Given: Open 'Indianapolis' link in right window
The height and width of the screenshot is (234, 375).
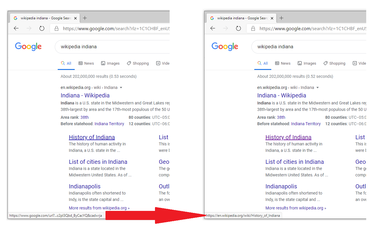Looking at the screenshot, I should pyautogui.click(x=281, y=186).
